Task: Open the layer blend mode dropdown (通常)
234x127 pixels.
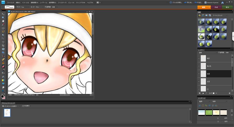Action: pos(207,53)
